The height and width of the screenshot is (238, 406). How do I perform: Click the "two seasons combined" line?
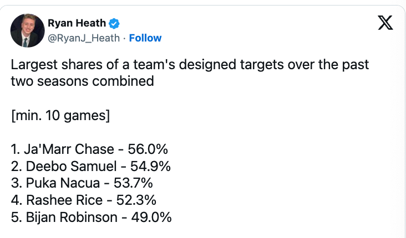click(x=82, y=81)
